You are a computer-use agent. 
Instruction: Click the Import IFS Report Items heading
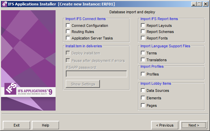point(159,19)
